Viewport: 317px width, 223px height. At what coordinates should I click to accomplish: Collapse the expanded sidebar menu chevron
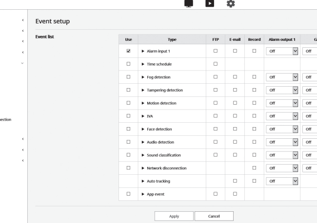(x=22, y=63)
